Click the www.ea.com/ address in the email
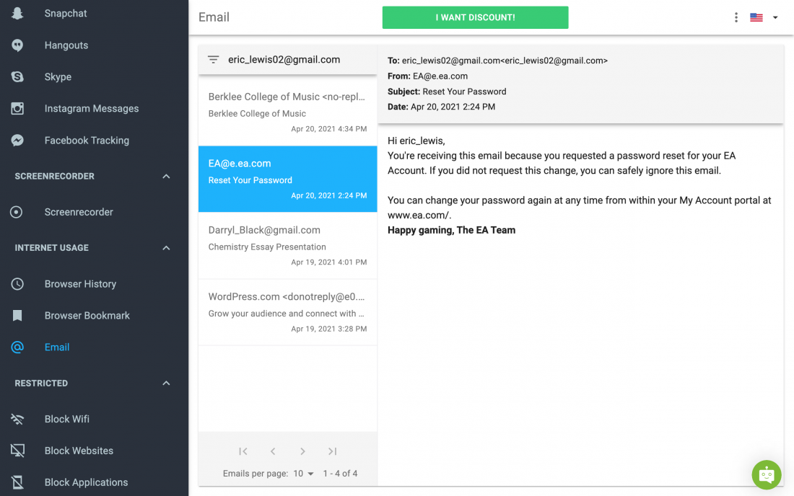 click(x=418, y=216)
